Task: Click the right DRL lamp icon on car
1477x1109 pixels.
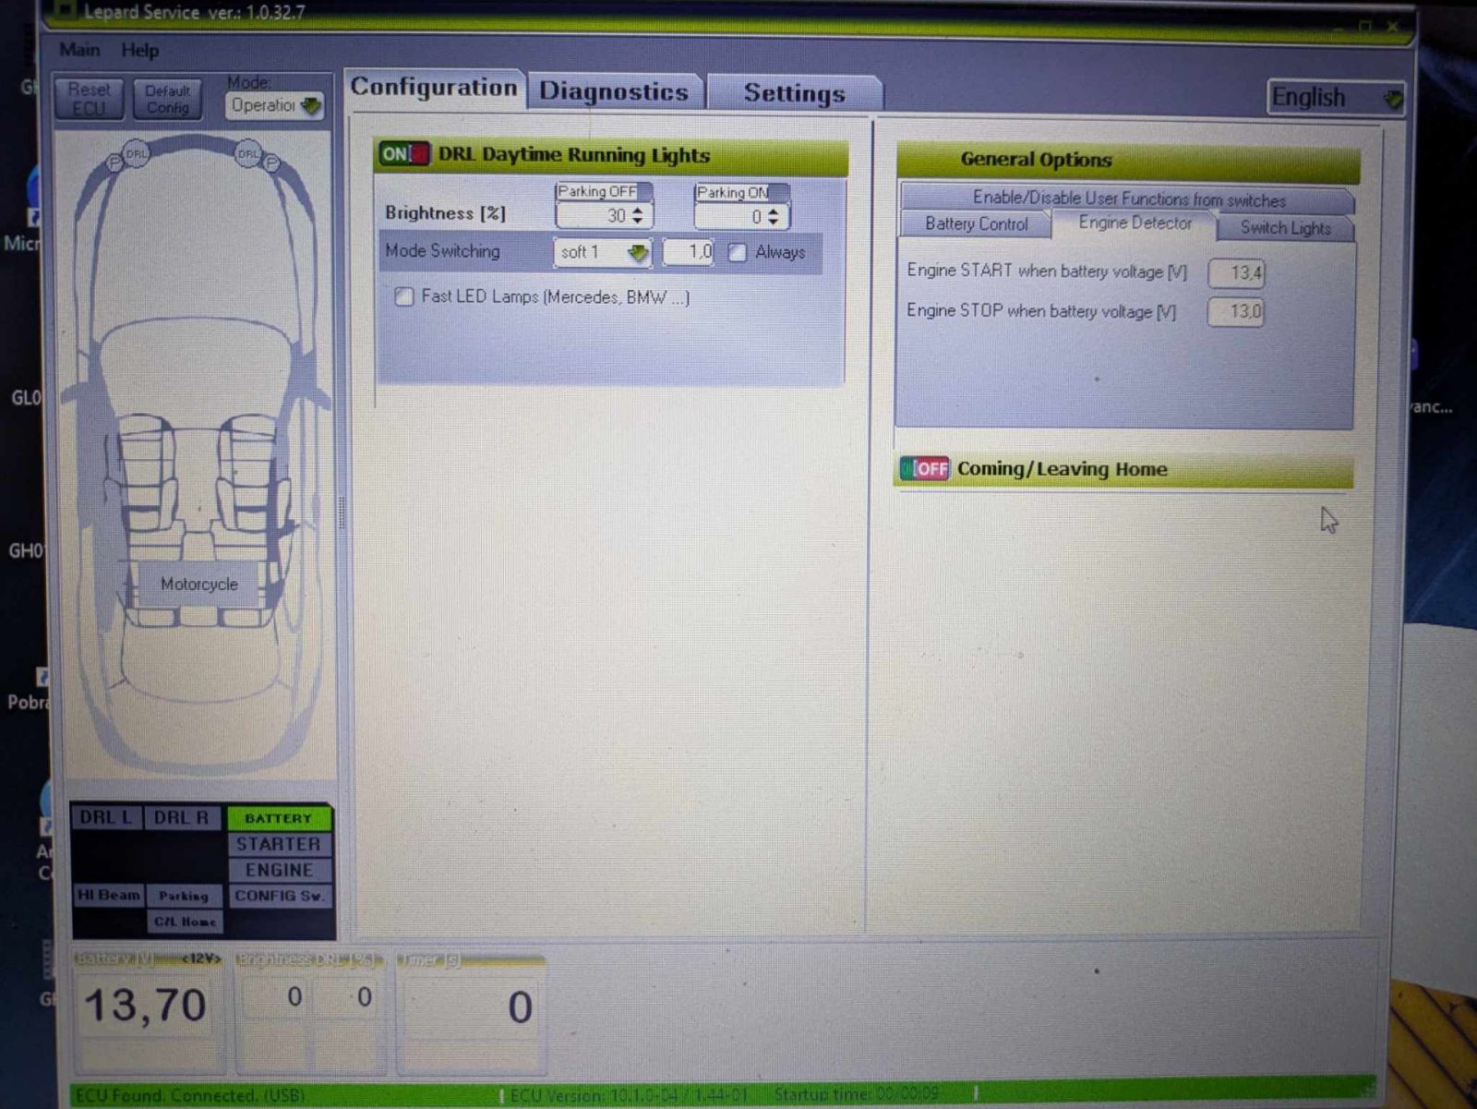Action: pyautogui.click(x=248, y=154)
